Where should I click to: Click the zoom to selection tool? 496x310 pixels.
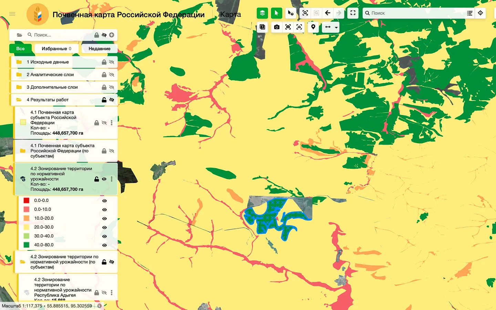305,13
